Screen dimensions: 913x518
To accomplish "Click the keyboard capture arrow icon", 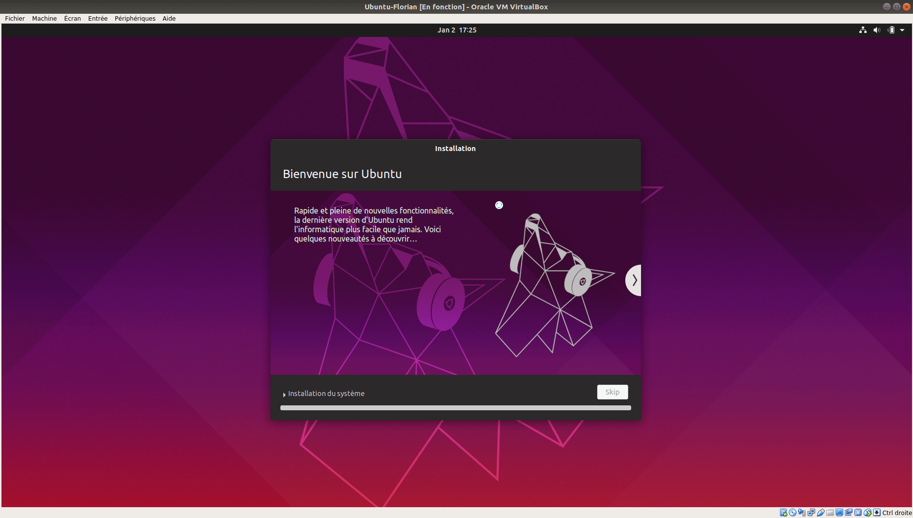I will click(x=877, y=513).
